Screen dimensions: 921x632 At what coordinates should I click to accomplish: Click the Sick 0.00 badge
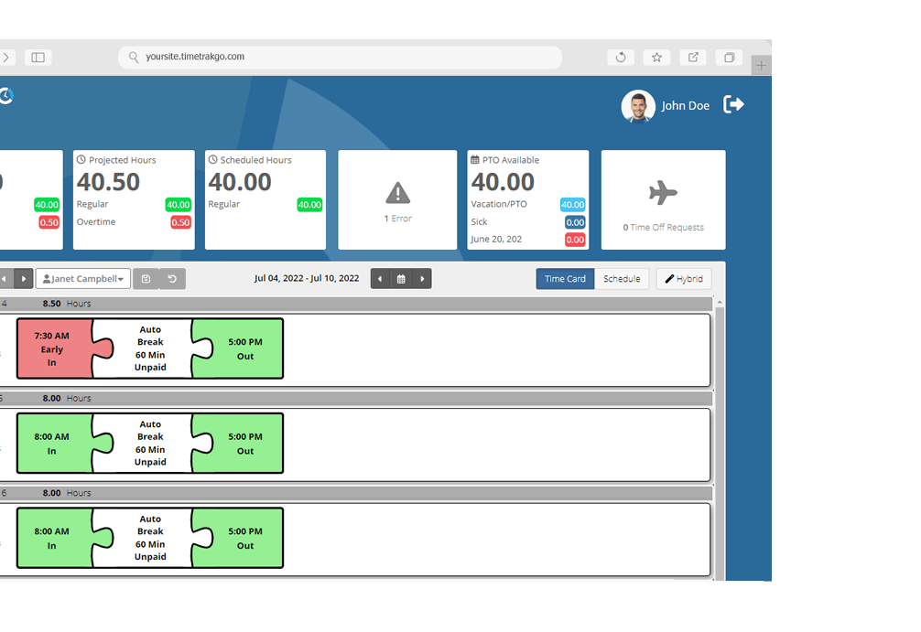[575, 222]
